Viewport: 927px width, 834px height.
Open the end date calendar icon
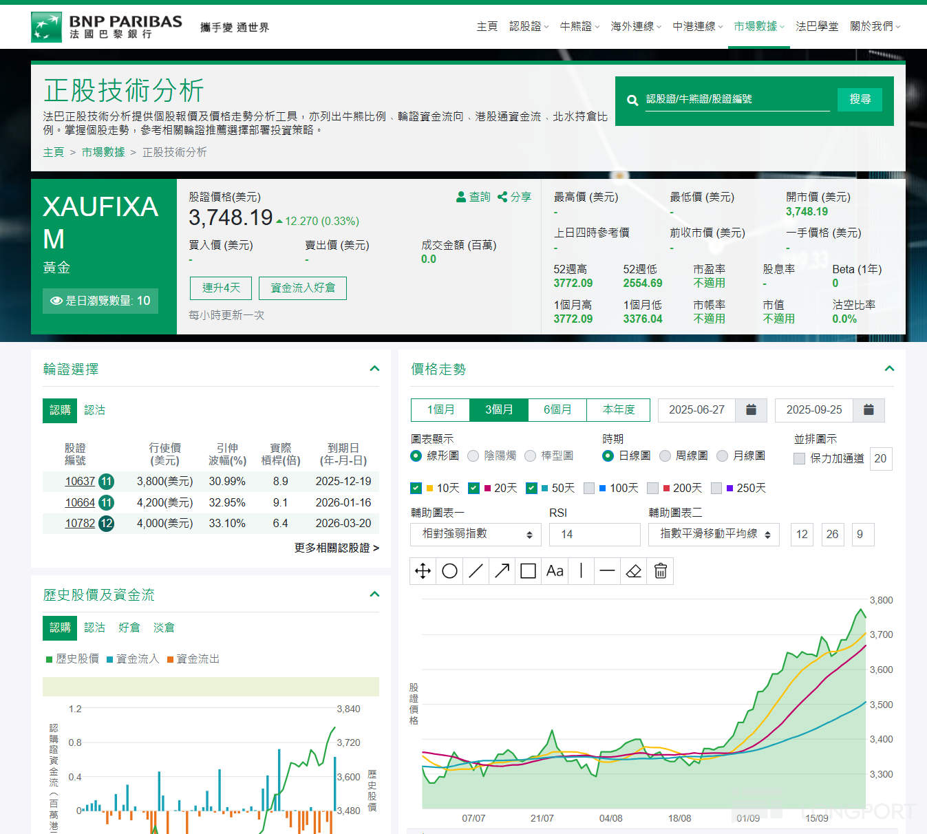(869, 410)
